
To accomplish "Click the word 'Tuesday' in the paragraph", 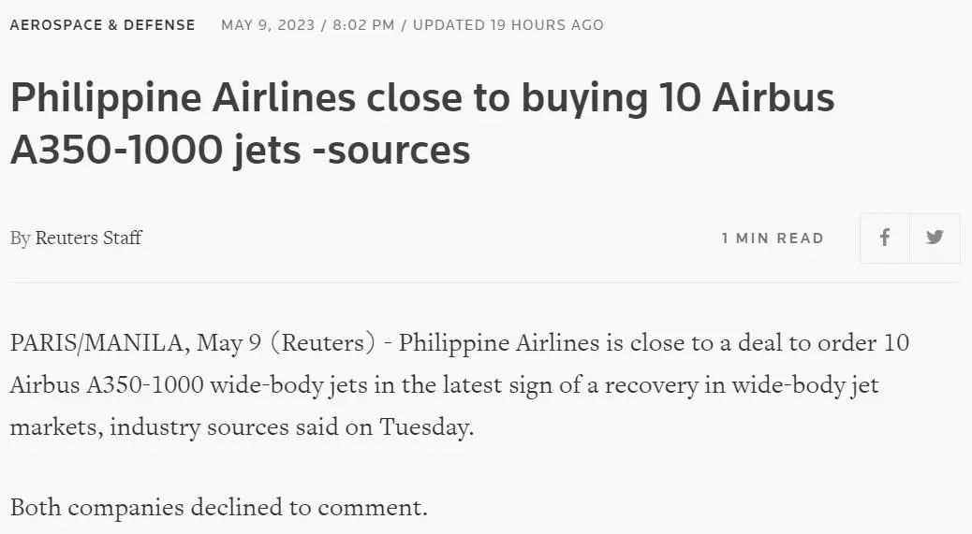I will point(426,427).
